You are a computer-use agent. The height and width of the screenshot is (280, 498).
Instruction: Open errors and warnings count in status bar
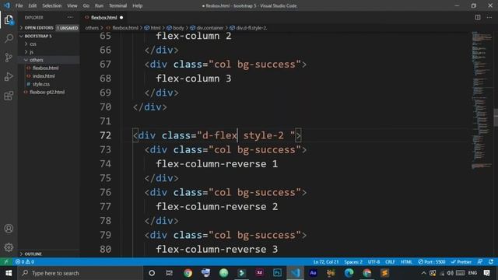[25, 262]
